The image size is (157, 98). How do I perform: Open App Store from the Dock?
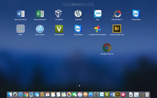tap(91, 95)
